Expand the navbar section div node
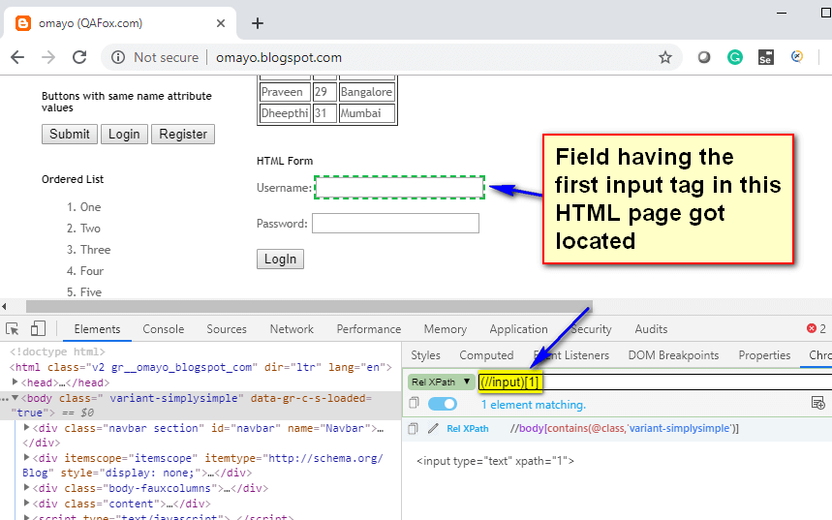The image size is (832, 520). click(26, 427)
